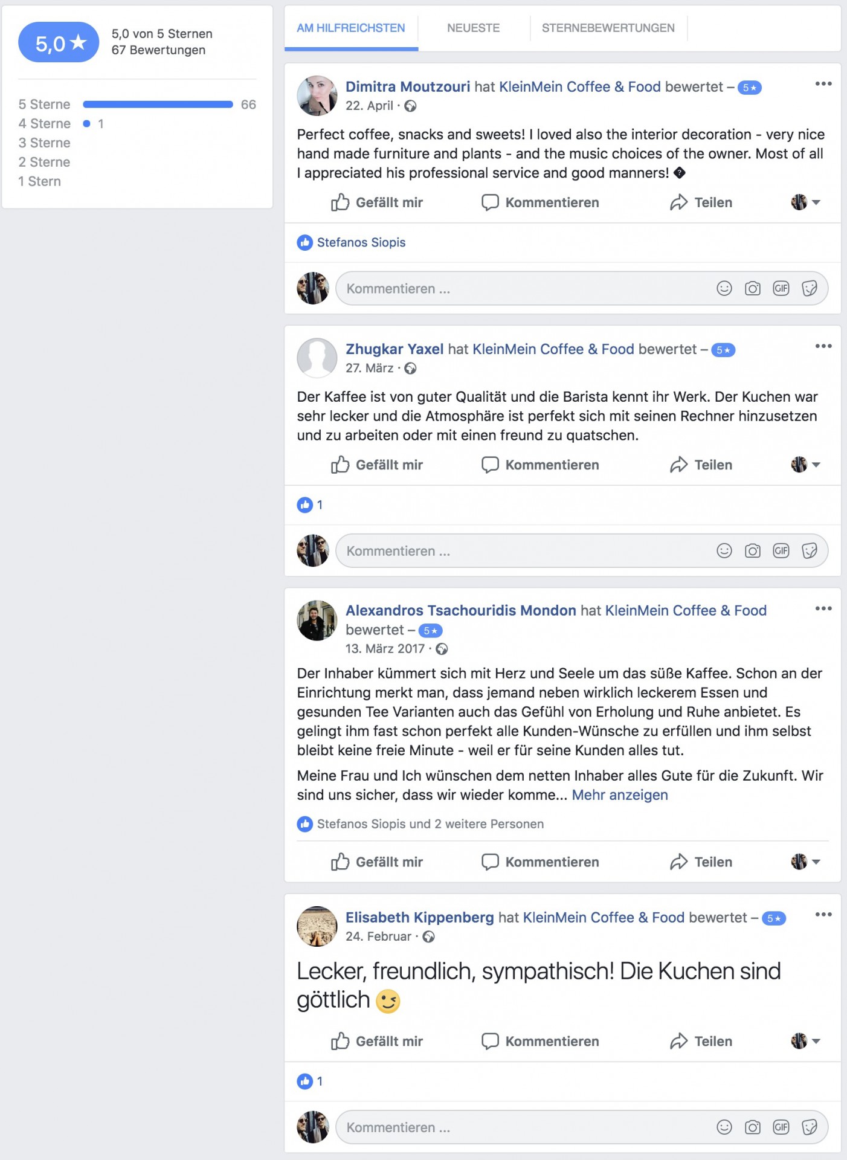Viewport: 847px width, 1160px height.
Task: Expand review text with Mehr anzeigen
Action: point(619,795)
